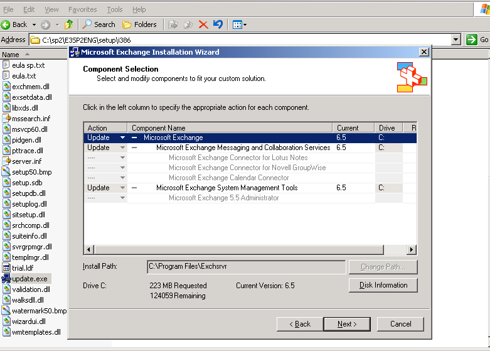Collapse Messaging and Collaboration Services node
This screenshot has height=351, width=490.
coord(134,148)
